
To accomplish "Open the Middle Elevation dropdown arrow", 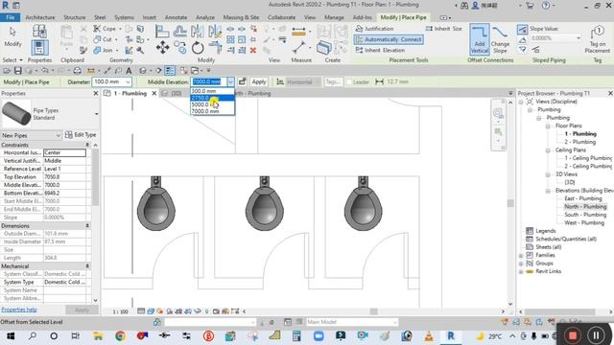I will click(x=230, y=81).
